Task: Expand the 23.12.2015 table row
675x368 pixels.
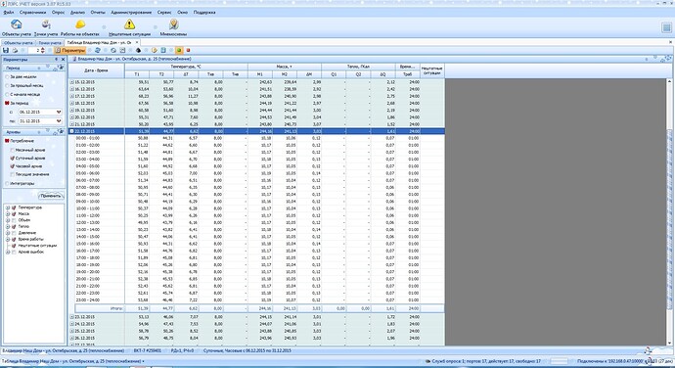Action: [x=71, y=317]
